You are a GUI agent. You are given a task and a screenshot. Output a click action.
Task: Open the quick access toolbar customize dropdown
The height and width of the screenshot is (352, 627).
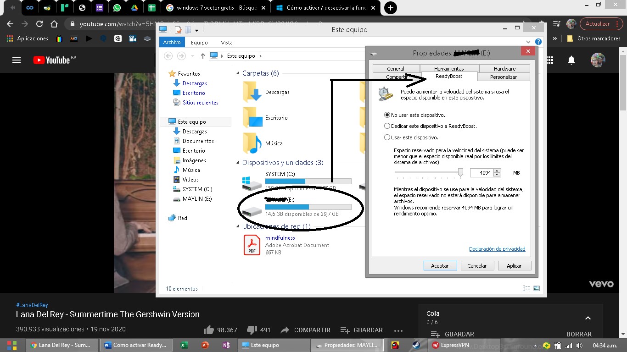click(x=196, y=30)
